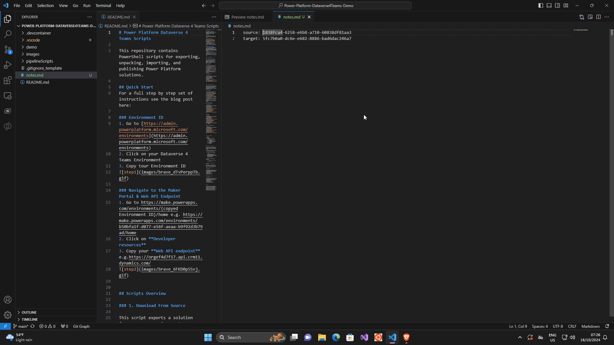Image resolution: width=614 pixels, height=345 pixels.
Task: Open the GitHub Copilot icon in the activity bar
Action: click(x=8, y=111)
